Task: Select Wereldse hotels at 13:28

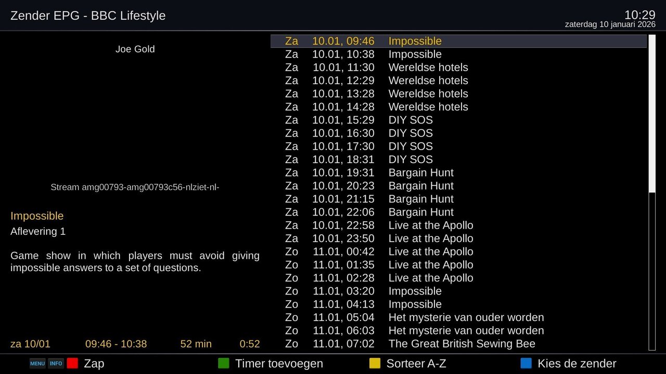Action: pyautogui.click(x=458, y=94)
